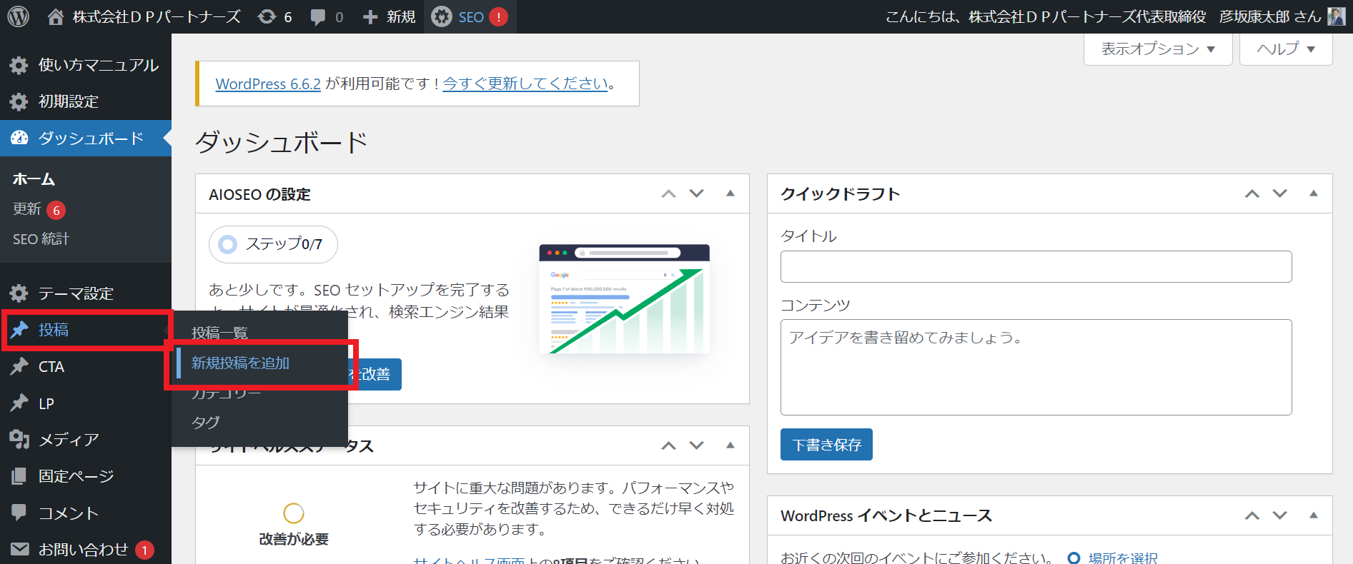Open WordPress 6.6.2 release link
The image size is (1353, 564).
pyautogui.click(x=268, y=84)
